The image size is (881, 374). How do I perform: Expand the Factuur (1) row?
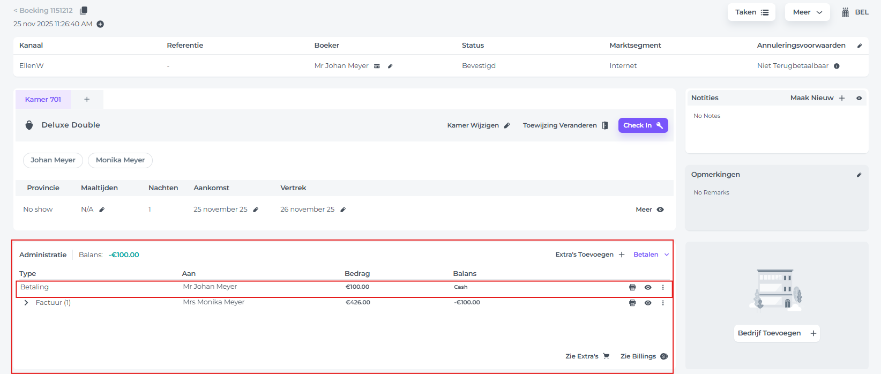[x=26, y=303]
